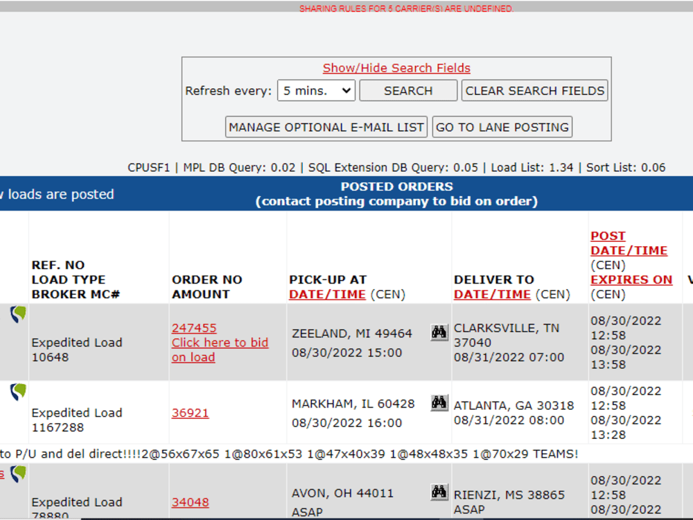Click broker MC number 10648
The height and width of the screenshot is (520, 693).
pyautogui.click(x=50, y=357)
